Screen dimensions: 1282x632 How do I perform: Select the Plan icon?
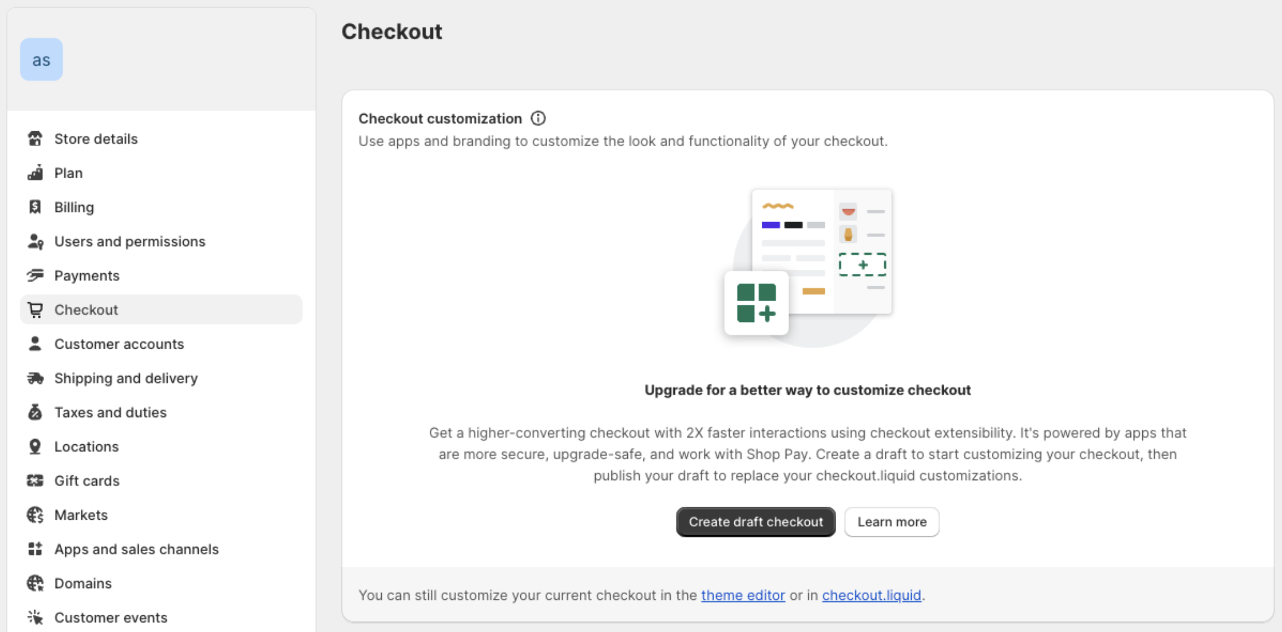[35, 173]
